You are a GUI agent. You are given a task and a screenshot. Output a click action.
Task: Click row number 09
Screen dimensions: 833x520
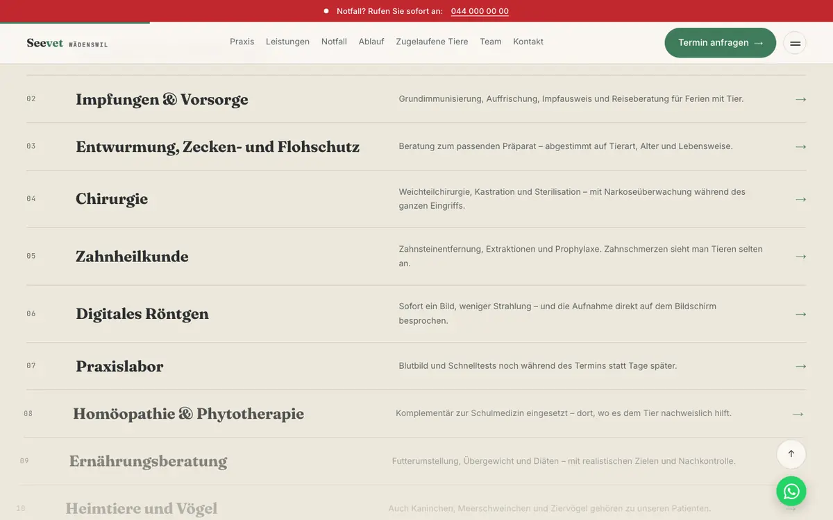[24, 461]
